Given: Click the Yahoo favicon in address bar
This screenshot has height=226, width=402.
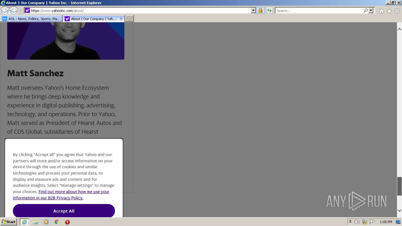Looking at the screenshot, I should [x=27, y=10].
